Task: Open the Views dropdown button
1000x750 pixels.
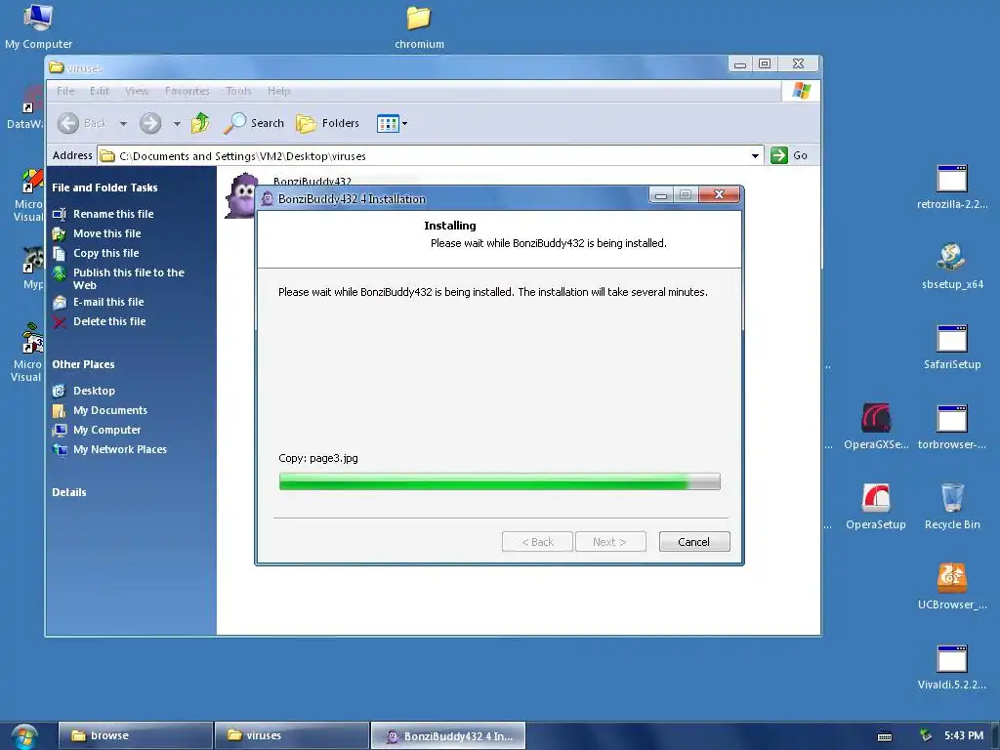Action: (x=392, y=123)
